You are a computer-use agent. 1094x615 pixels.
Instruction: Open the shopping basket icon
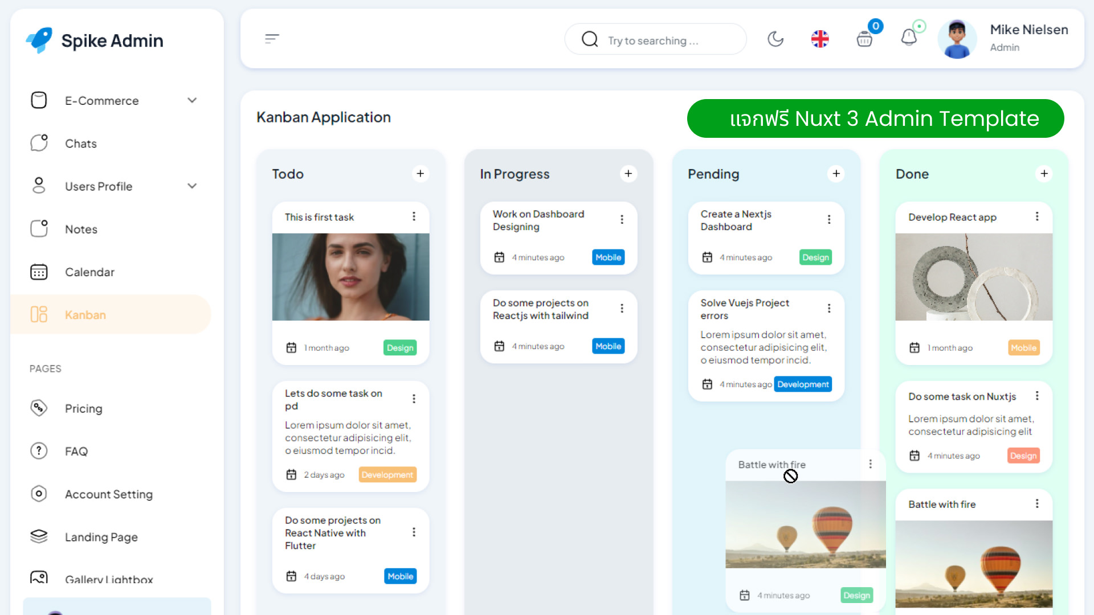pyautogui.click(x=864, y=39)
